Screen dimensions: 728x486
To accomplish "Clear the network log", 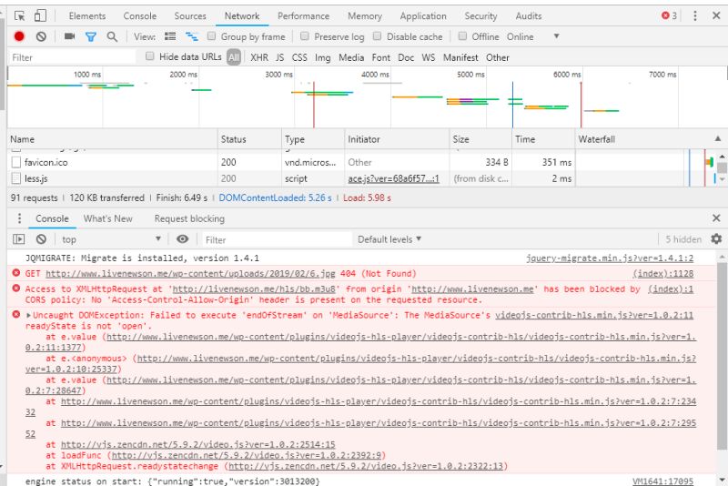I will tap(41, 36).
